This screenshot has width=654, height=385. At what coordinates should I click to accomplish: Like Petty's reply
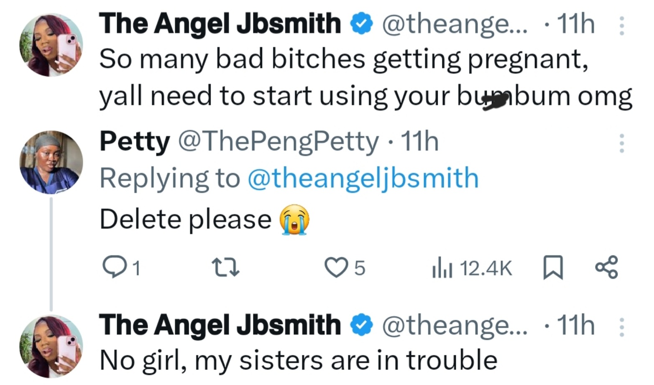(x=336, y=268)
